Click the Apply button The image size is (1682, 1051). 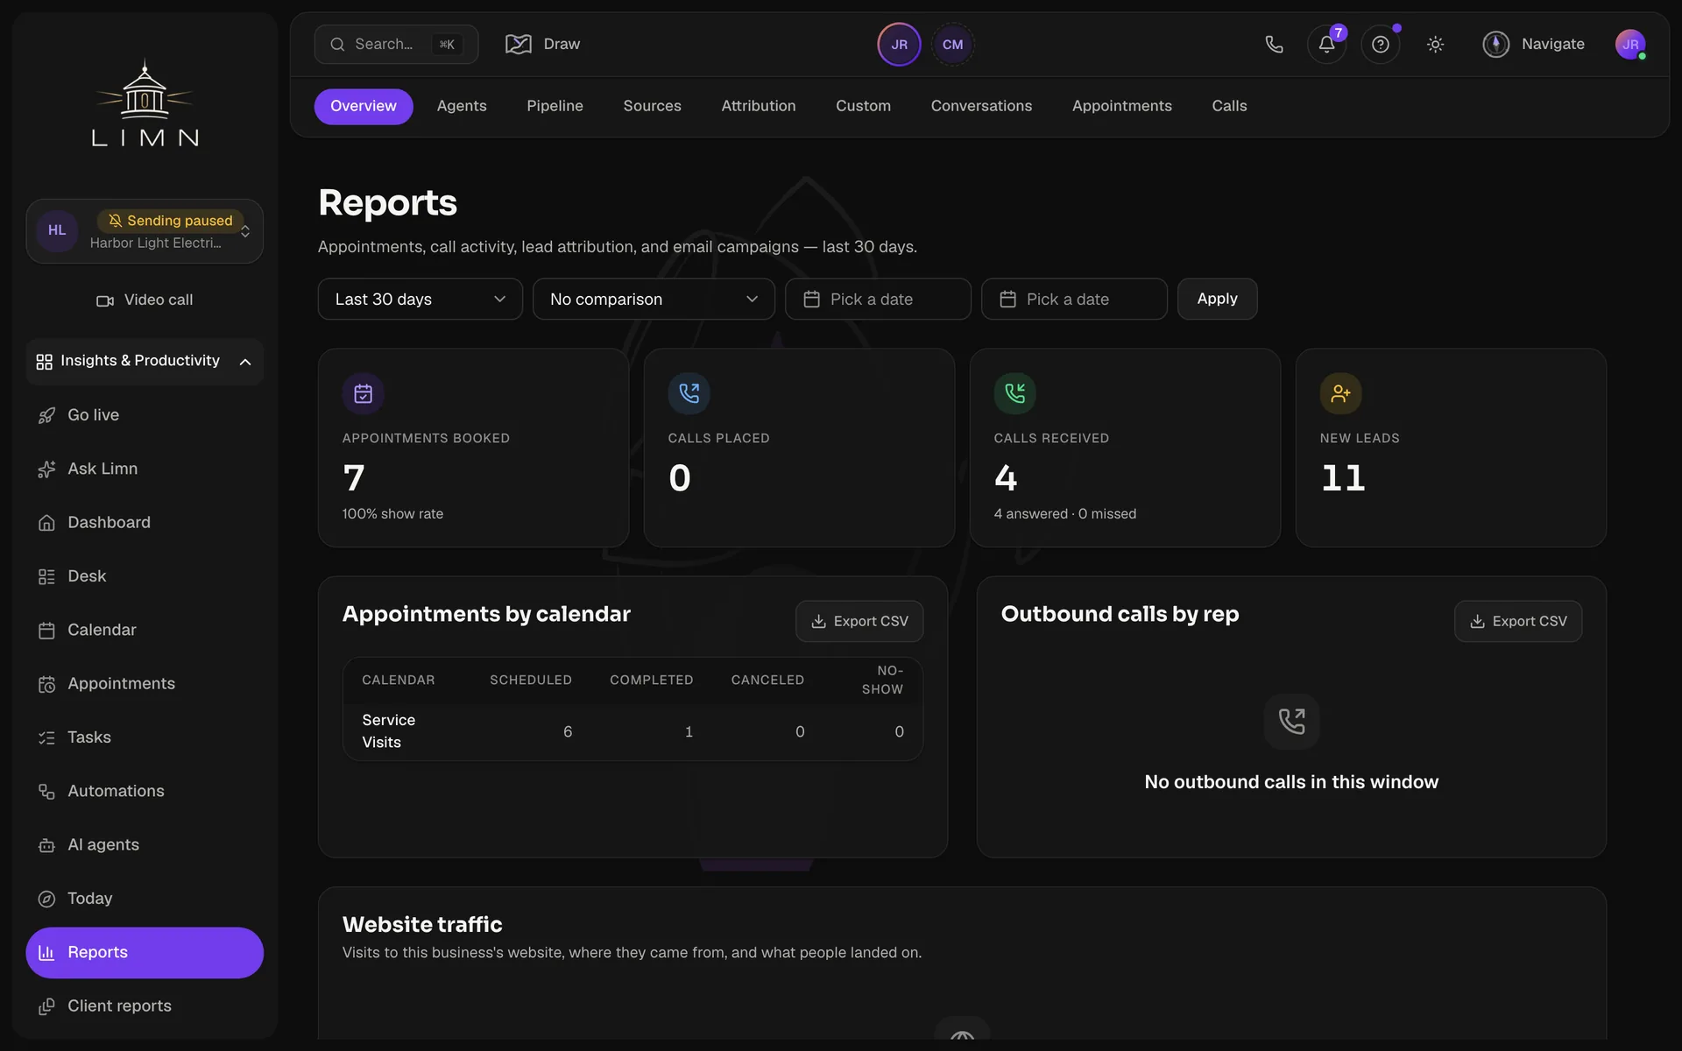(x=1217, y=300)
